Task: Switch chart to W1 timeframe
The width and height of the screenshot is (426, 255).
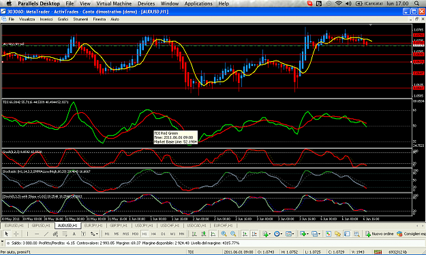Action: pos(172,234)
